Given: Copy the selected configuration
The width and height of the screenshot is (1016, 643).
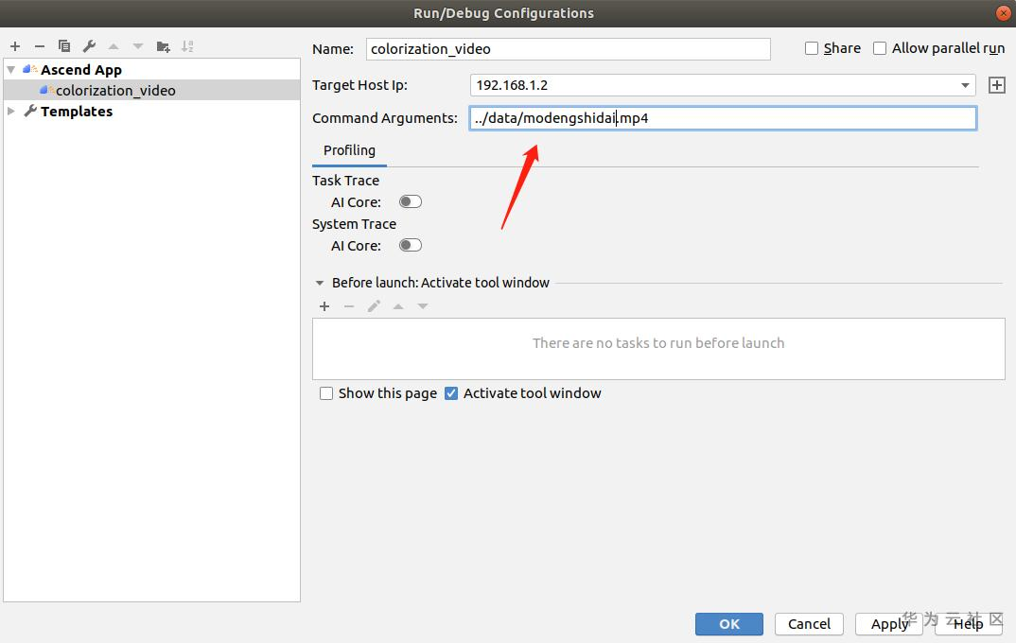Looking at the screenshot, I should (64, 46).
